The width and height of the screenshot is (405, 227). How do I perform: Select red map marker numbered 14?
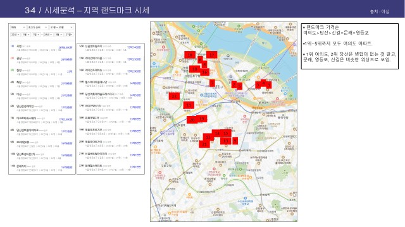[217, 133]
